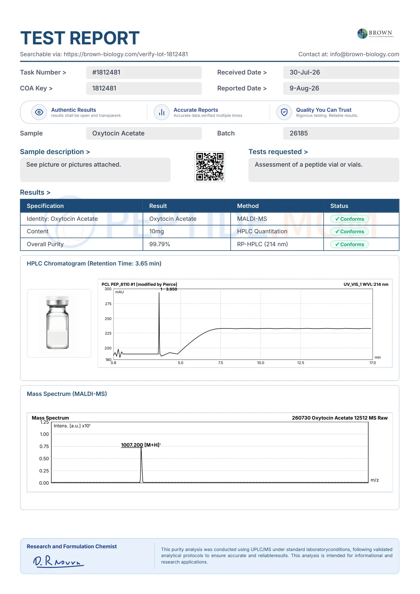This screenshot has height=594, width=420.
Task: Click the Conforms badge for Overall Purity row
Action: [x=349, y=245]
